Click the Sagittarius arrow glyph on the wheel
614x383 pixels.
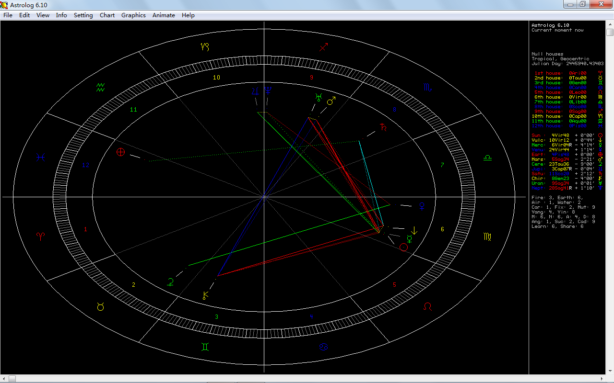coord(323,47)
